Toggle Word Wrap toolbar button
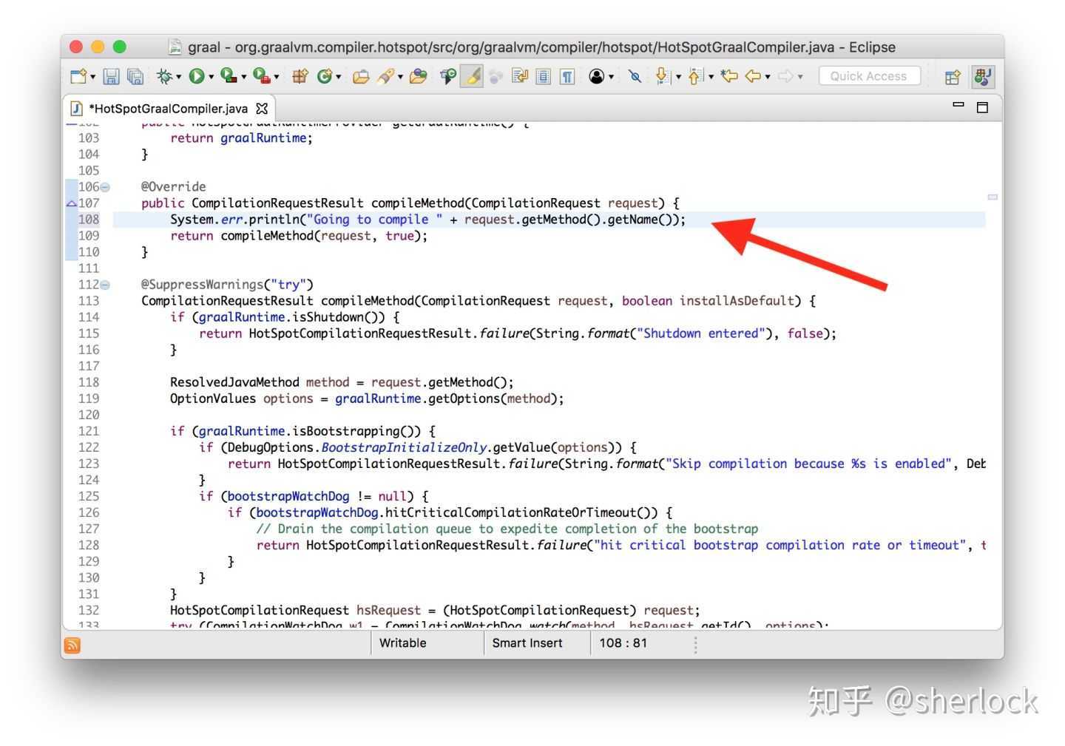 click(520, 76)
